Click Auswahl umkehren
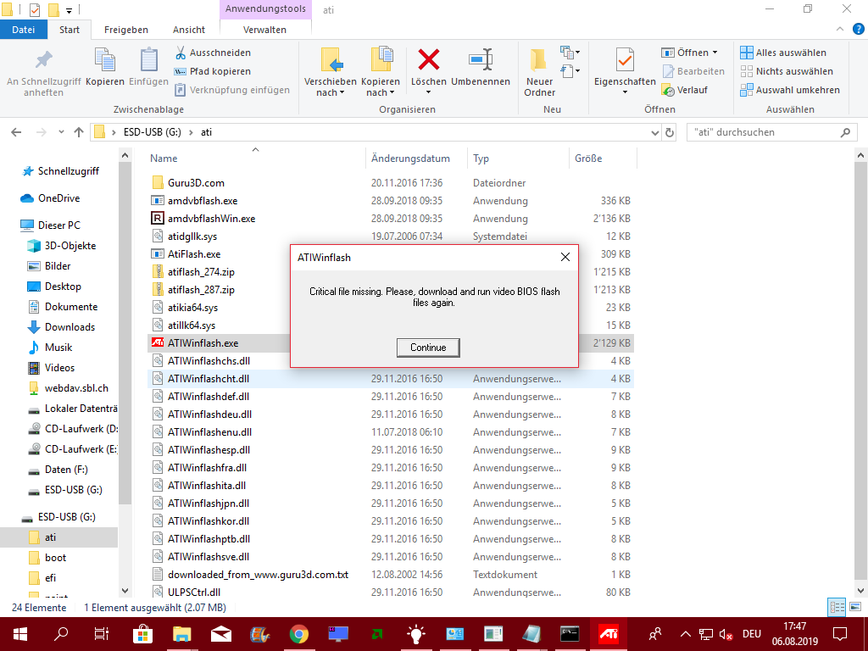 pyautogui.click(x=790, y=90)
